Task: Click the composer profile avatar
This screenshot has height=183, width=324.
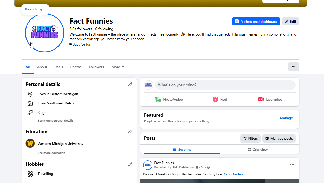Action: pos(149,85)
